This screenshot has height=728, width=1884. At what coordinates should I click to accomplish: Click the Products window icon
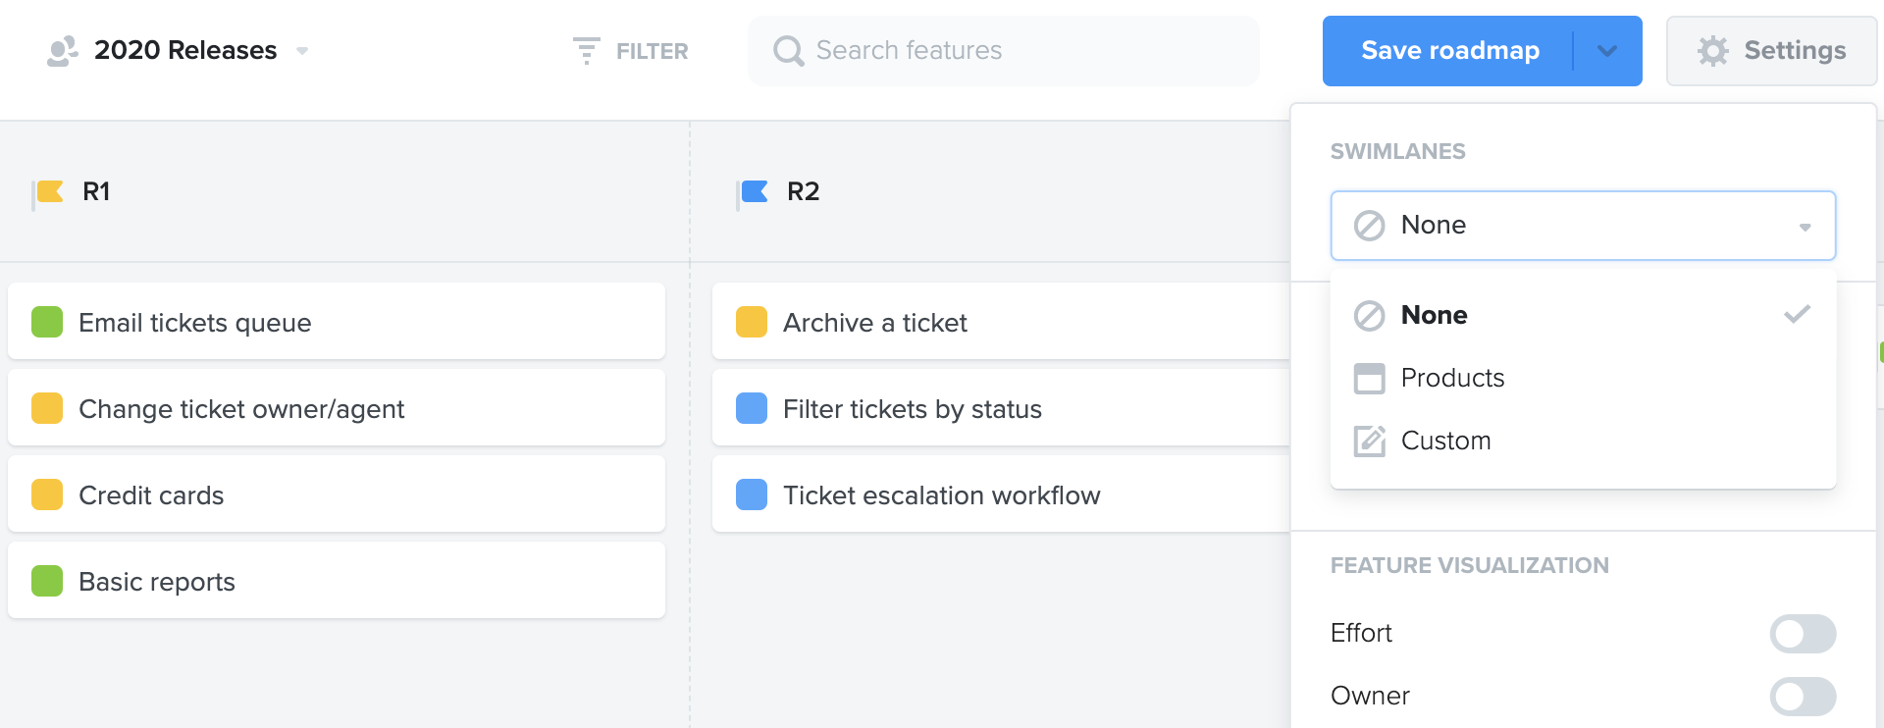[1369, 379]
